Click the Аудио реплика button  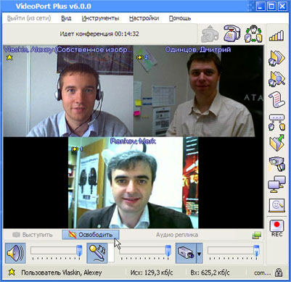point(177,235)
